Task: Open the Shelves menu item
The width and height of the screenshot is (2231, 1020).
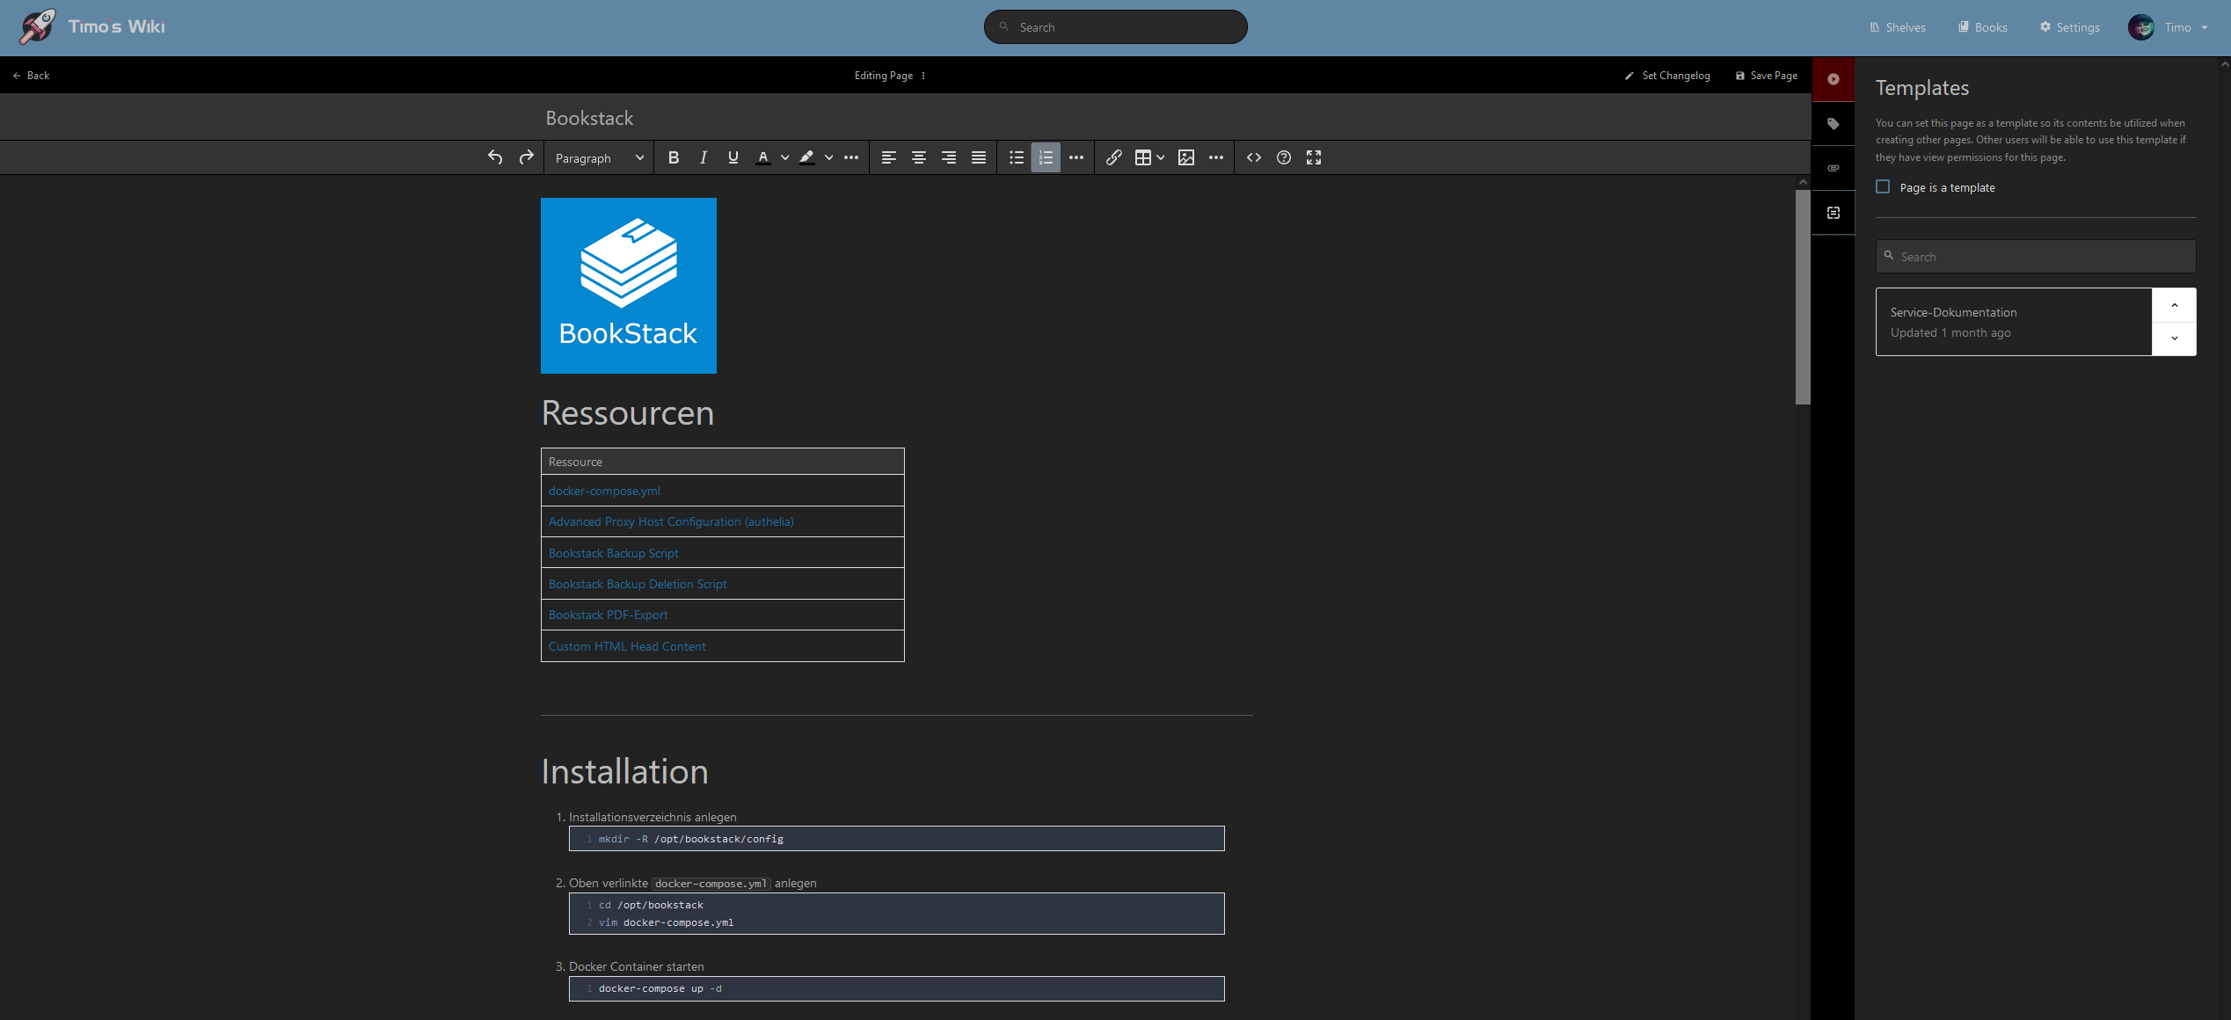Action: [x=1897, y=27]
